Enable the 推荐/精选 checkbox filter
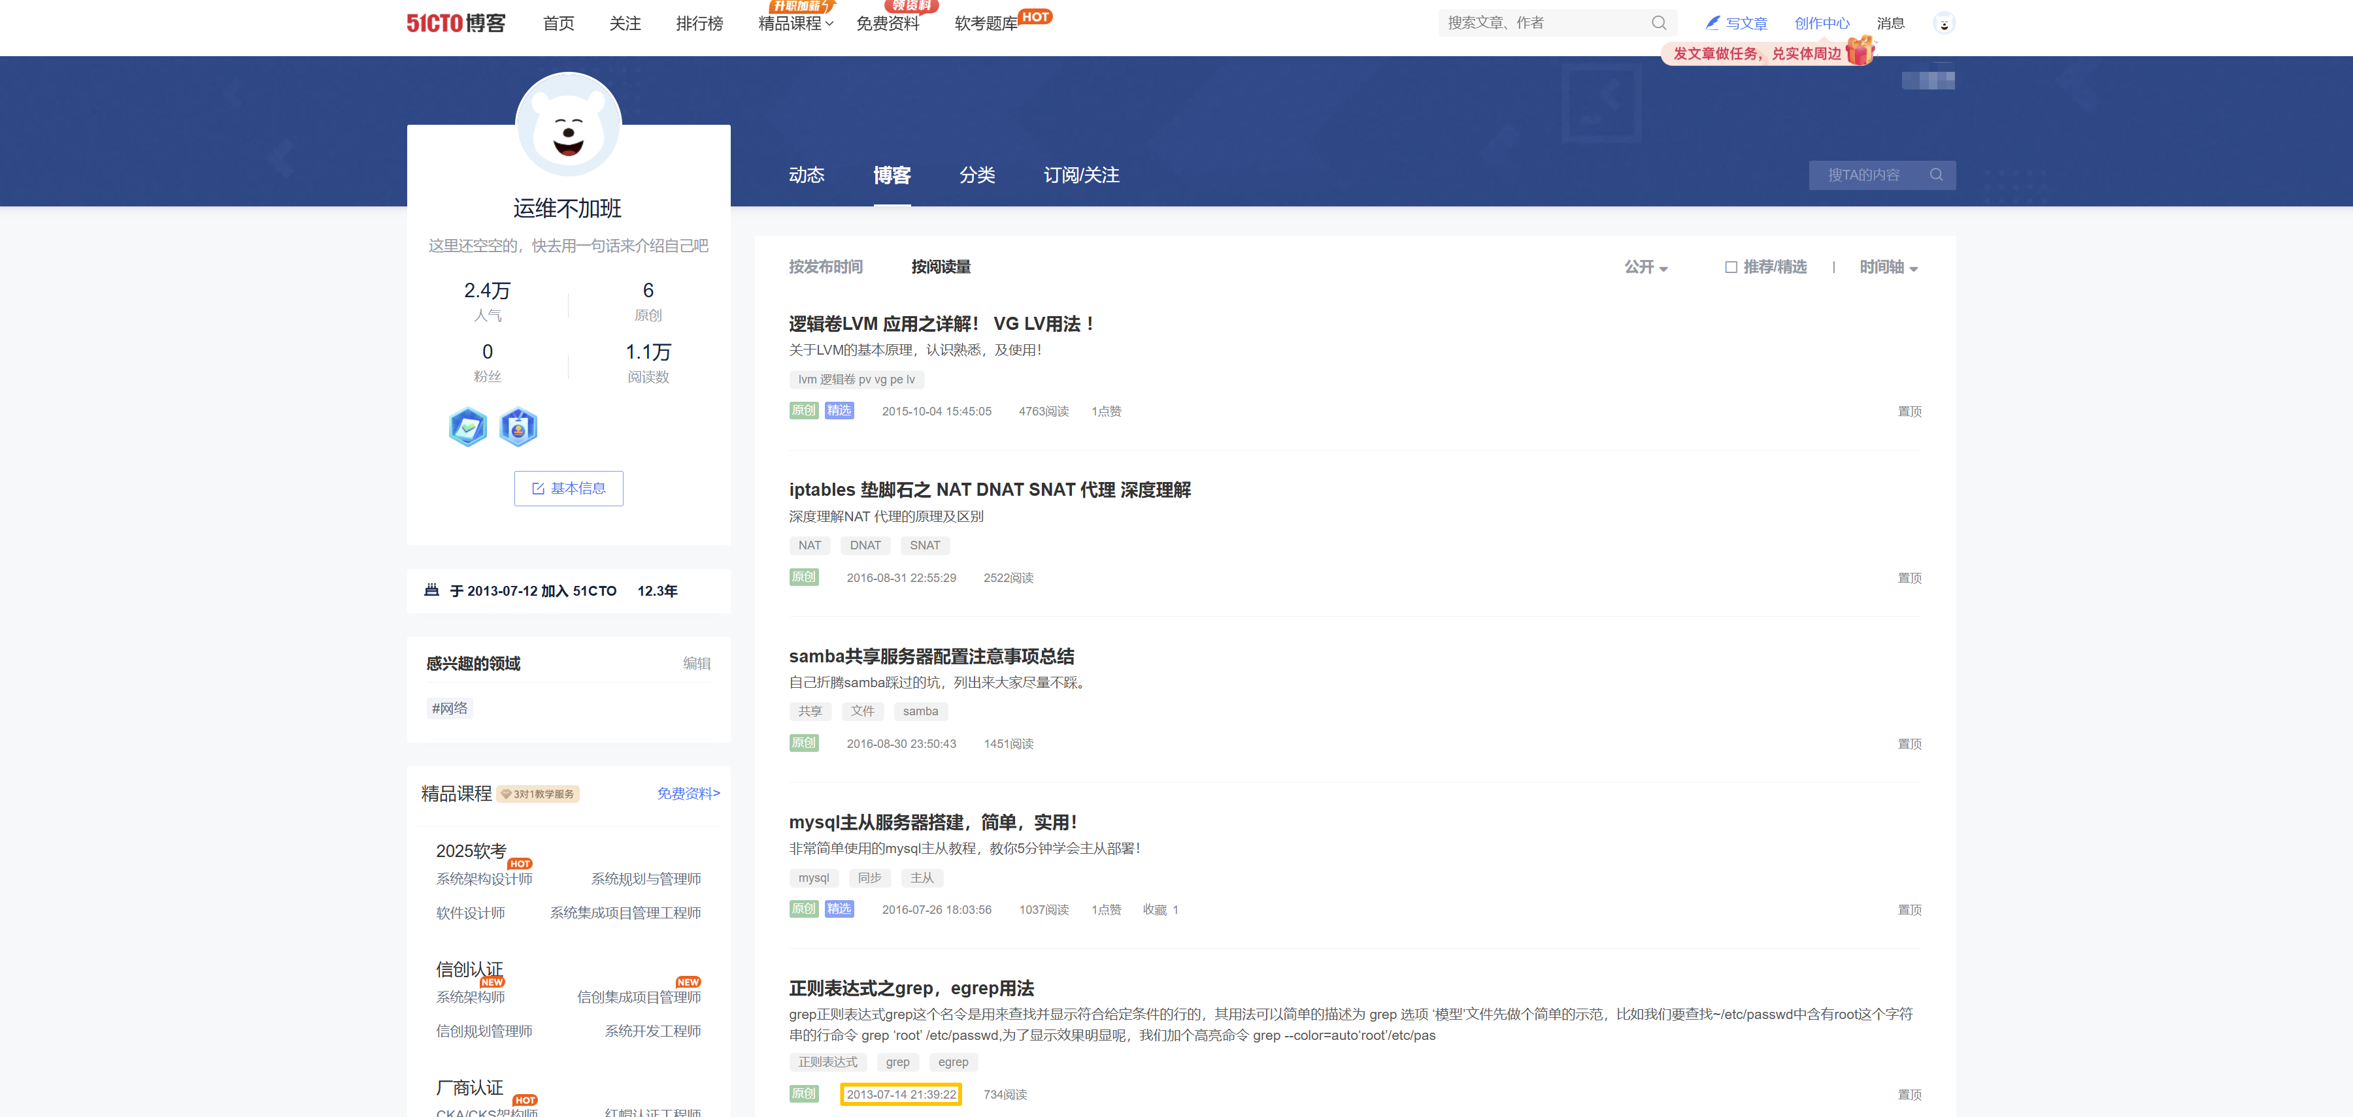 point(1730,267)
